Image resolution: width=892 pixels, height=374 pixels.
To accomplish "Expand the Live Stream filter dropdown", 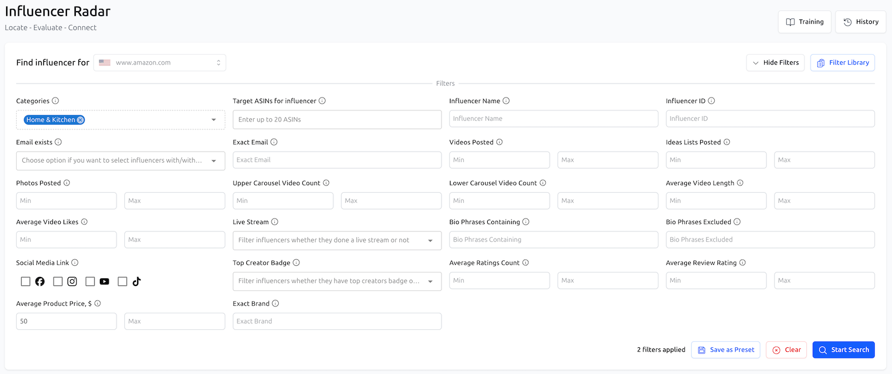I will (x=337, y=240).
